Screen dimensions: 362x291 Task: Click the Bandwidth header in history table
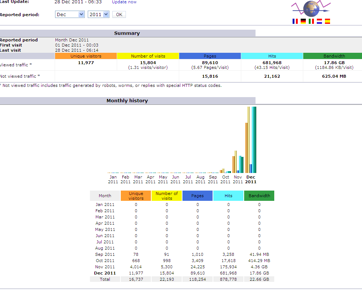tap(259, 196)
